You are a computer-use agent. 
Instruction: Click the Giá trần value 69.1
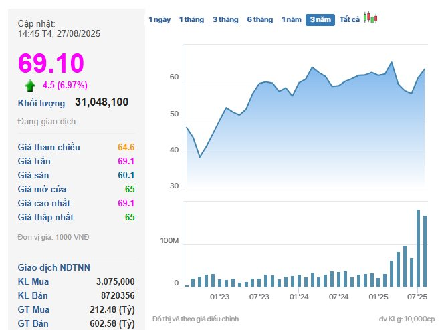click(126, 161)
